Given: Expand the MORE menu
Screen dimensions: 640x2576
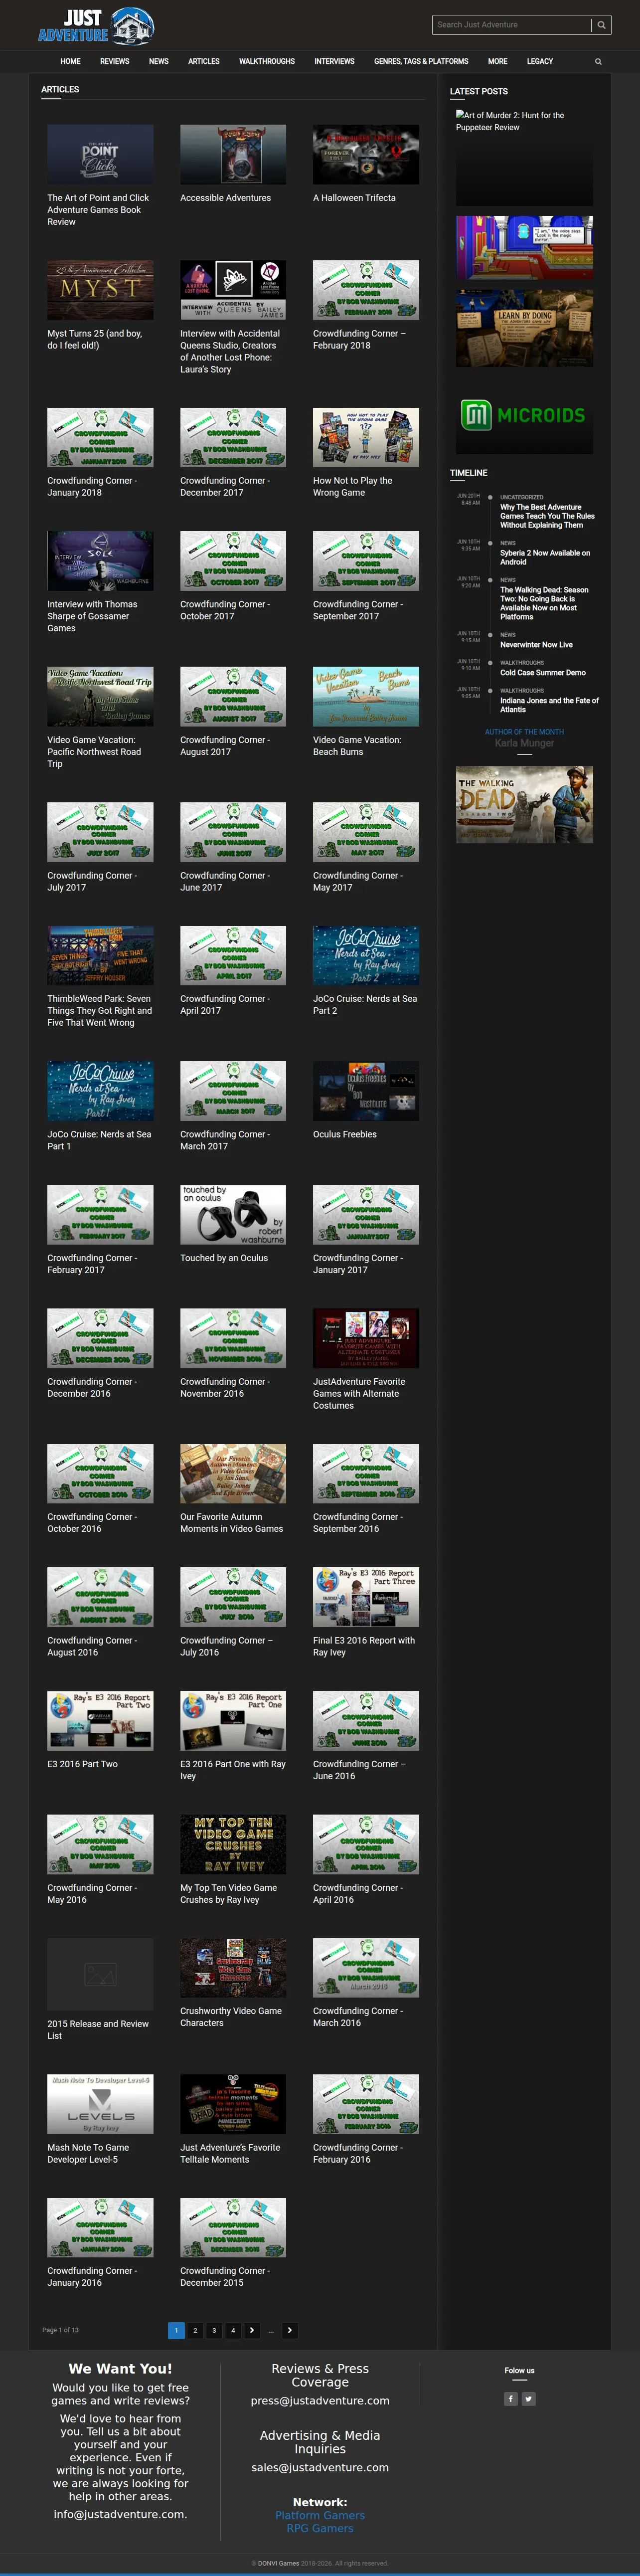Looking at the screenshot, I should pyautogui.click(x=498, y=62).
